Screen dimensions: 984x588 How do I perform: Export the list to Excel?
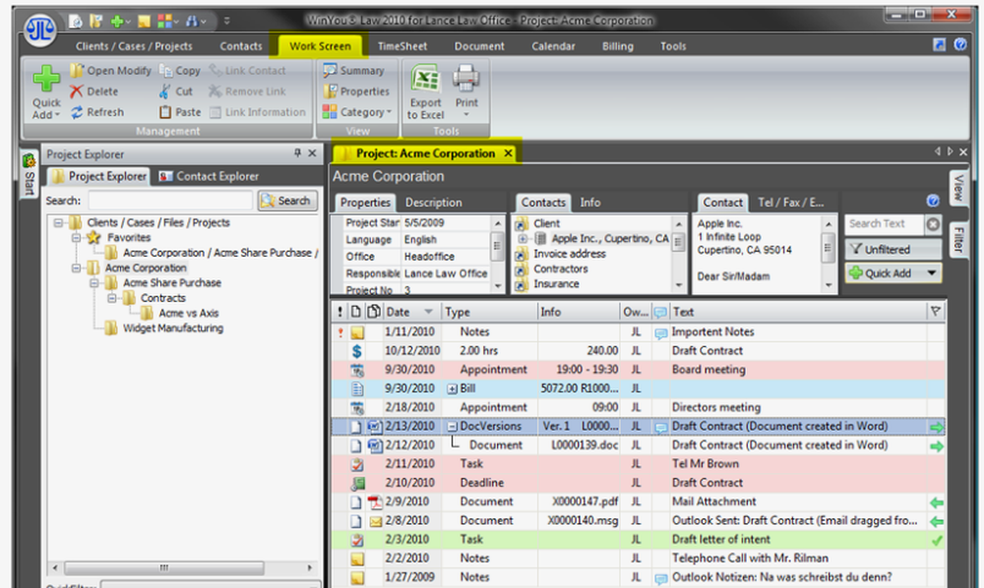pos(425,92)
